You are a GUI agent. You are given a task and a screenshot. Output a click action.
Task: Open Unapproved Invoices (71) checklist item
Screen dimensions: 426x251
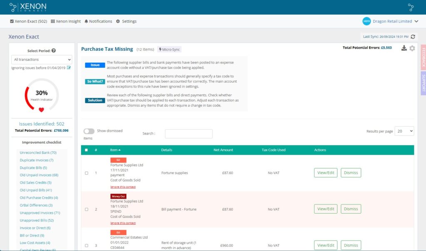(x=40, y=213)
